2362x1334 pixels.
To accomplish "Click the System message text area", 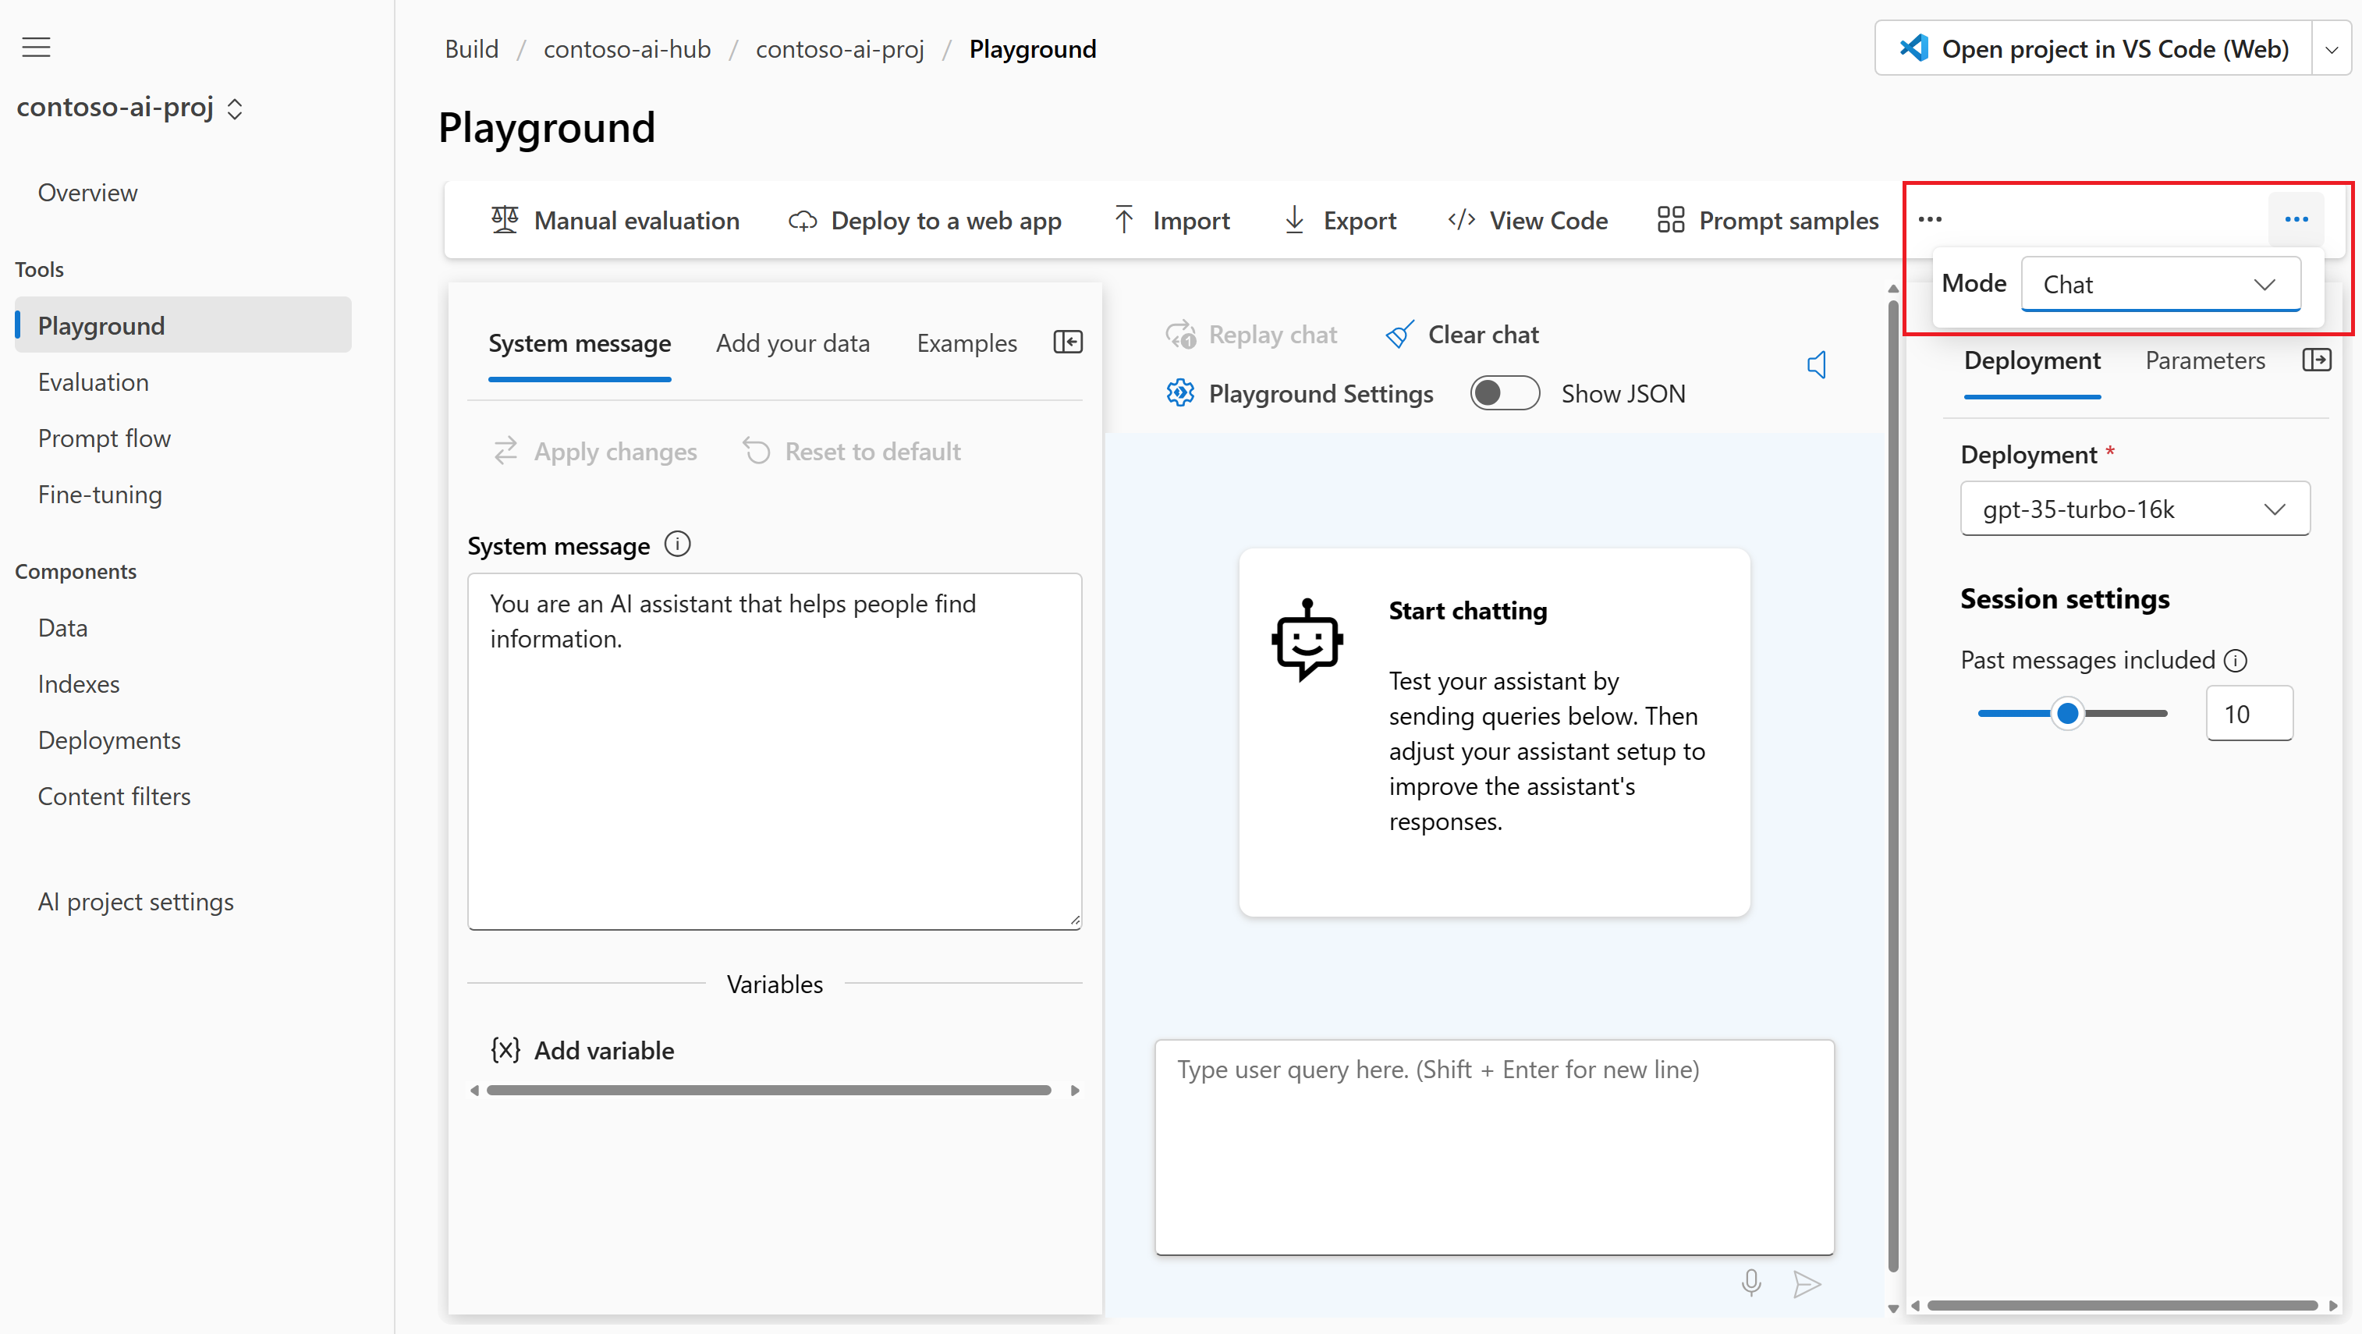I will (x=774, y=751).
